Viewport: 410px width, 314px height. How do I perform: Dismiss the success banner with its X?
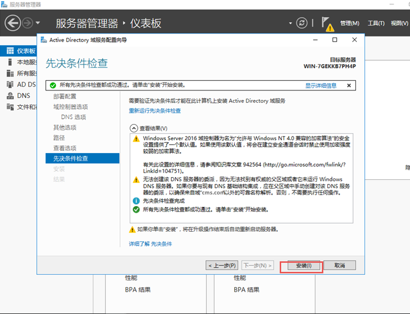[349, 85]
